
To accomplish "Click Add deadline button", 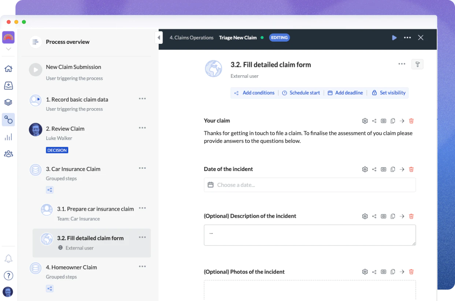I will (x=345, y=93).
